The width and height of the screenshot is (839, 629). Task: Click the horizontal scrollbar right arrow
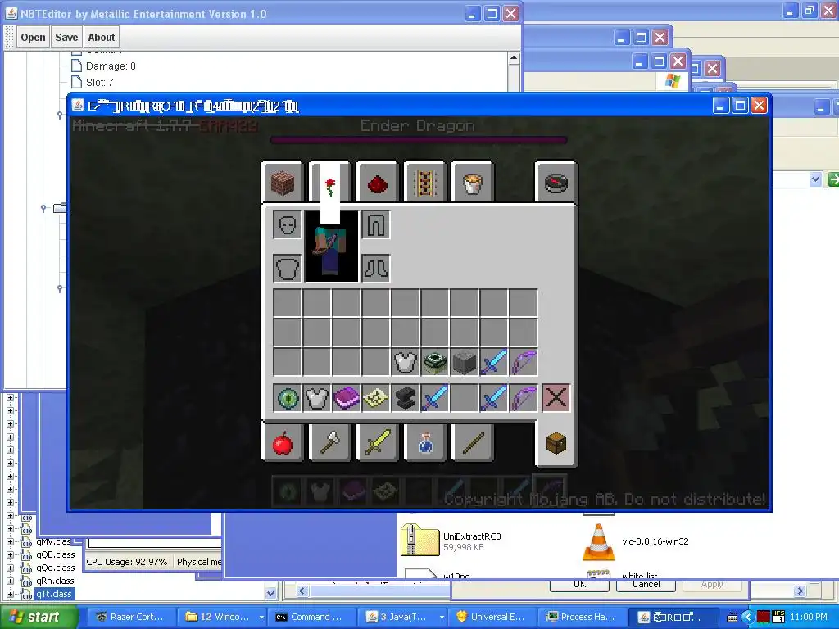[x=800, y=591]
